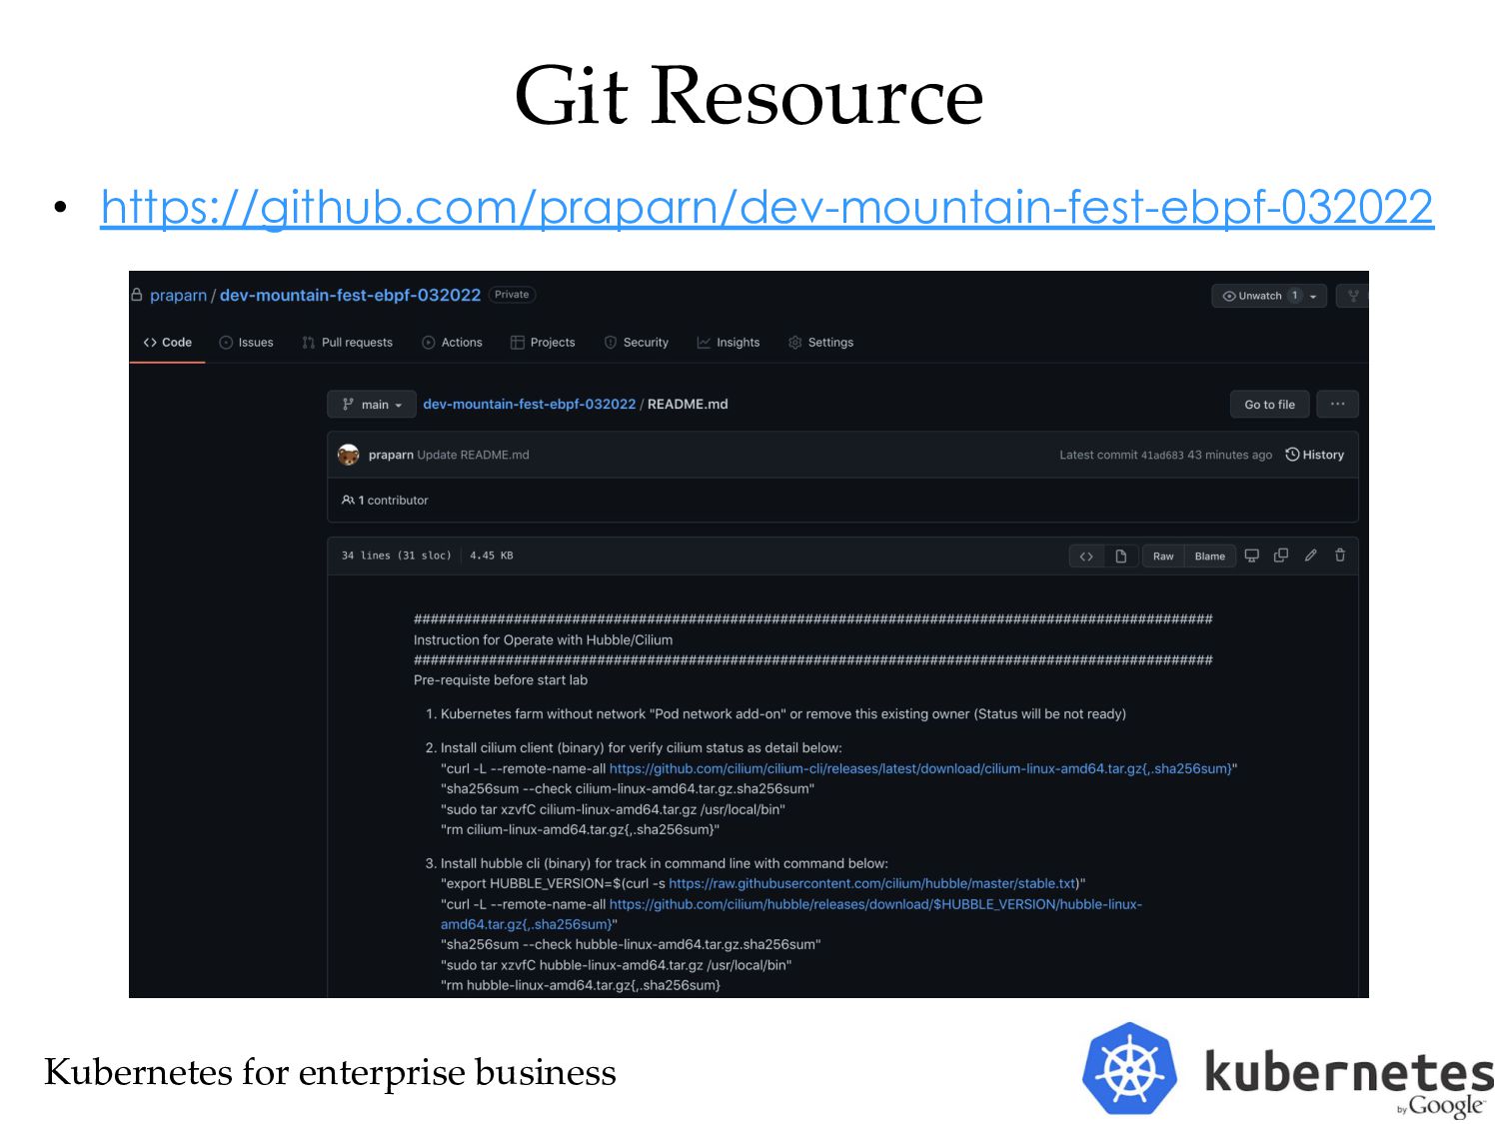Open the Update README.md commit message
This screenshot has height=1124, width=1499.
473,455
